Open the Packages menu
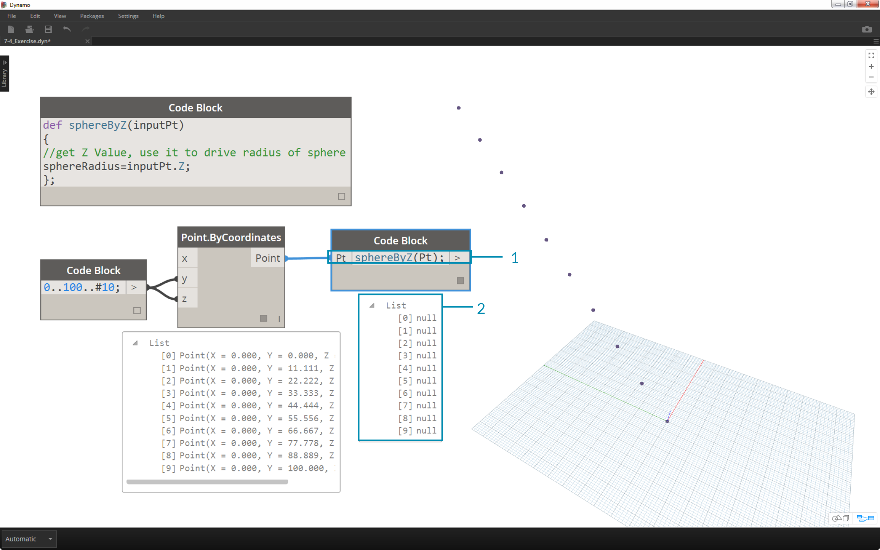880x550 pixels. click(x=92, y=15)
